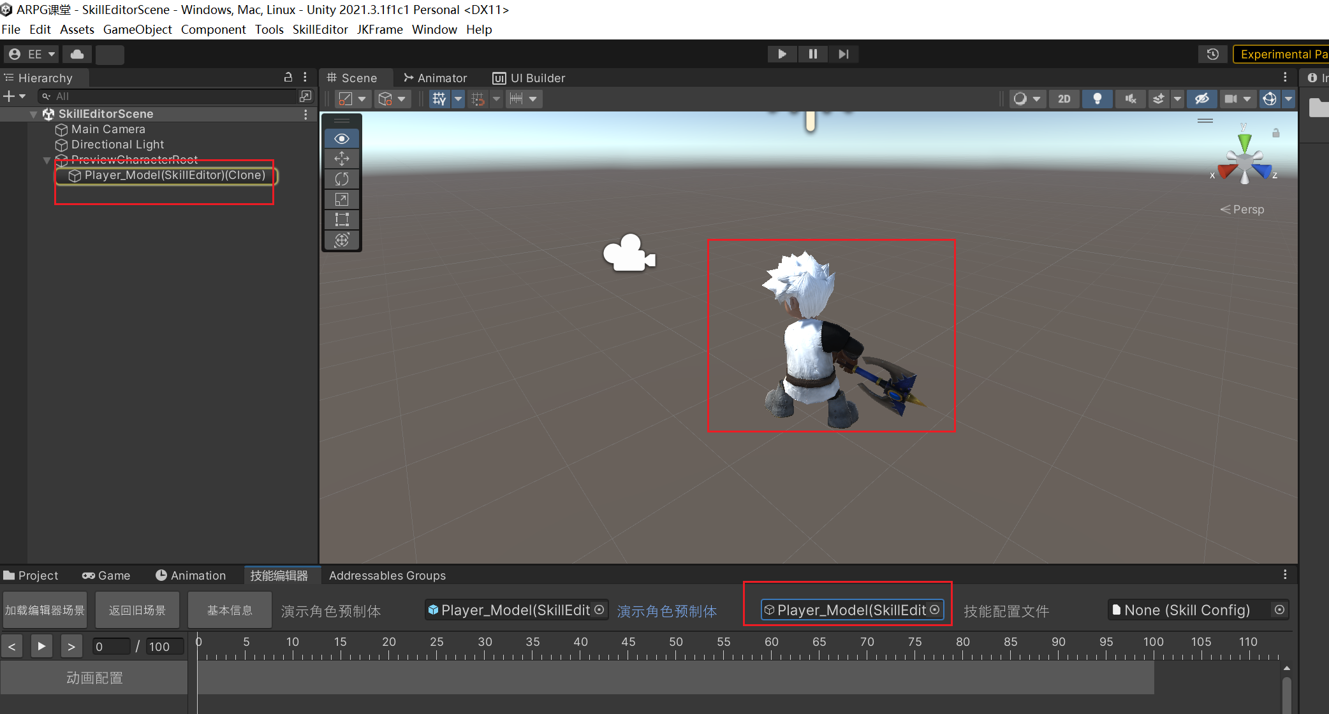Switch to the Animator tab
Image resolution: width=1329 pixels, height=714 pixels.
(436, 78)
